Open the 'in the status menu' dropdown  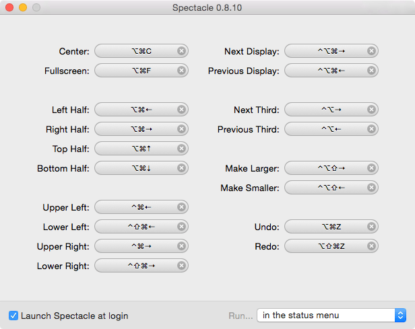tap(331, 316)
